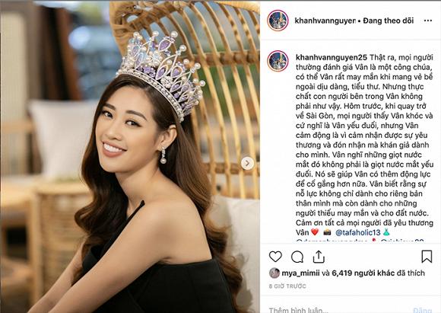The image size is (441, 313).
Task: Go to next photo with carousel arrow
Action: coord(248,163)
